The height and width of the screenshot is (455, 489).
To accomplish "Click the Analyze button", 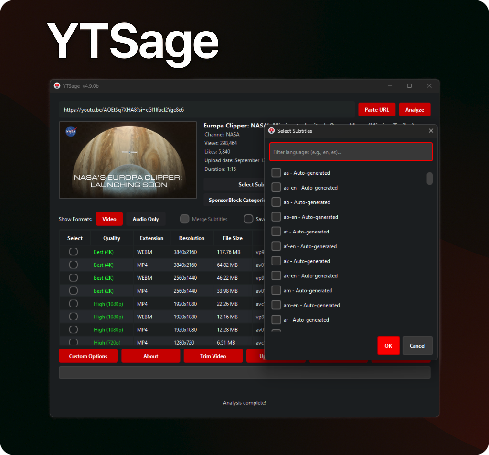I will point(415,110).
